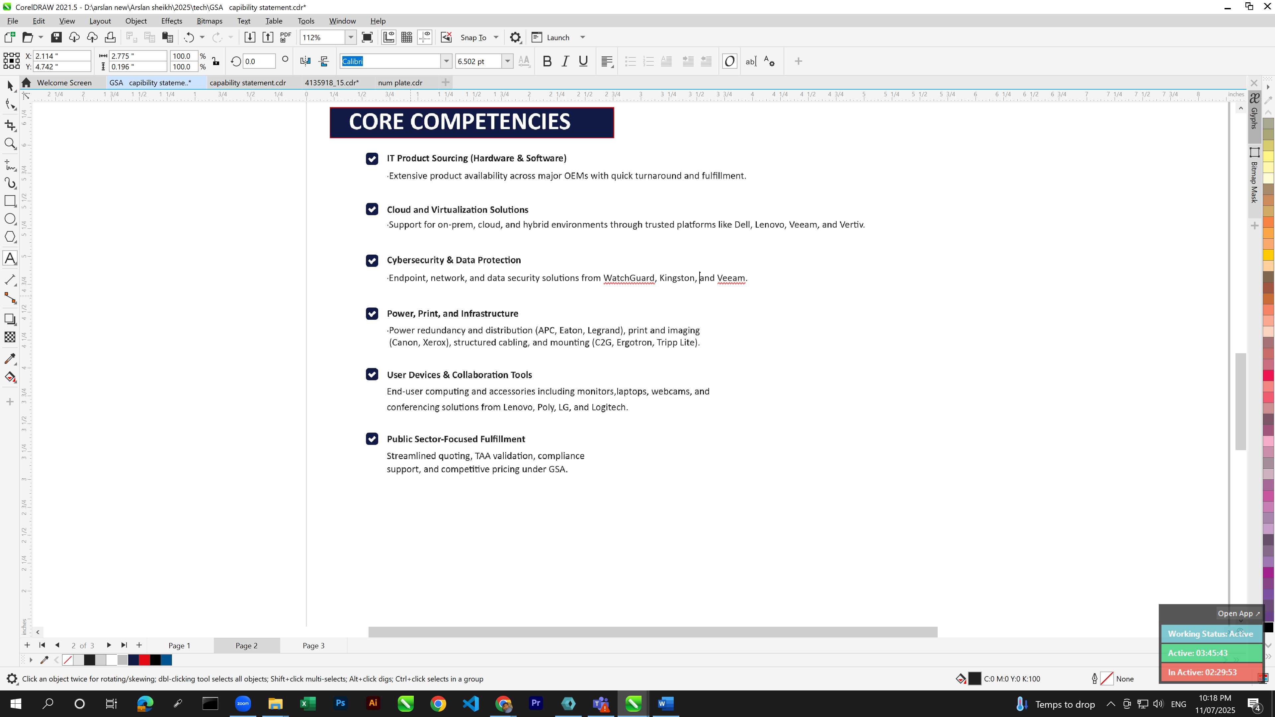Select the Polygon tool
Image resolution: width=1275 pixels, height=717 pixels.
[x=10, y=237]
